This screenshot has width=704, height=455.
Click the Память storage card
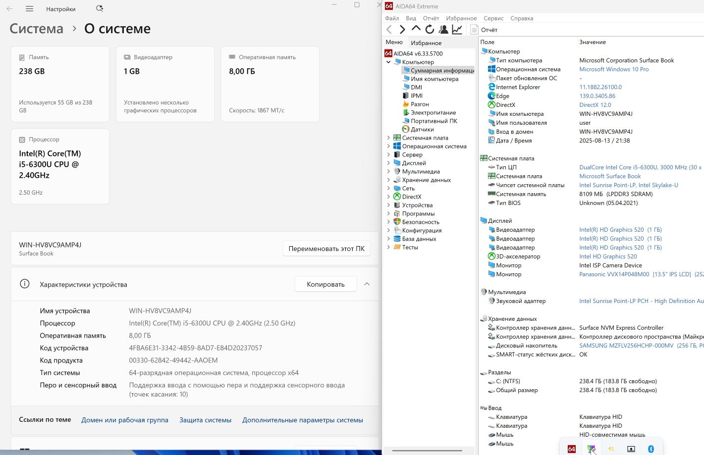click(60, 84)
